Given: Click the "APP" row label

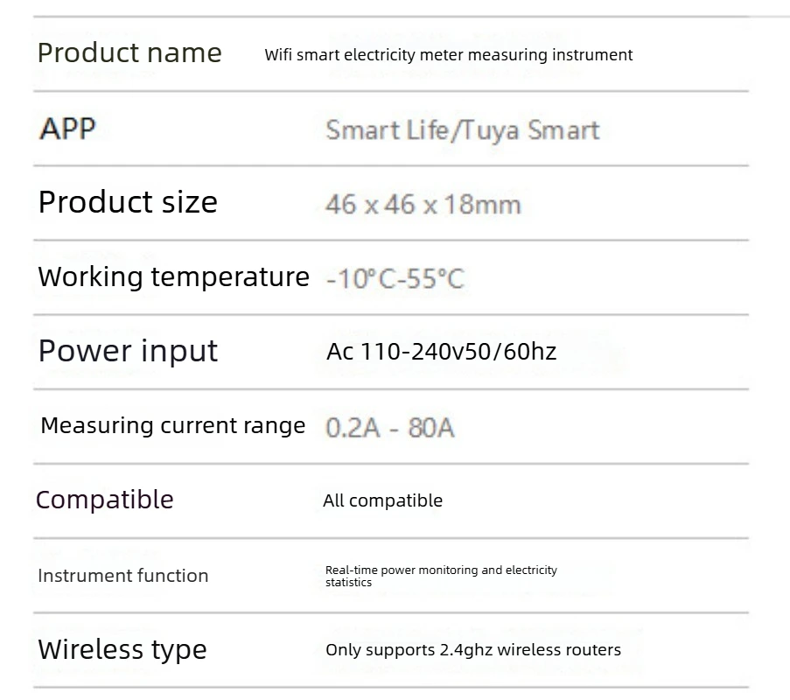Looking at the screenshot, I should (x=67, y=129).
